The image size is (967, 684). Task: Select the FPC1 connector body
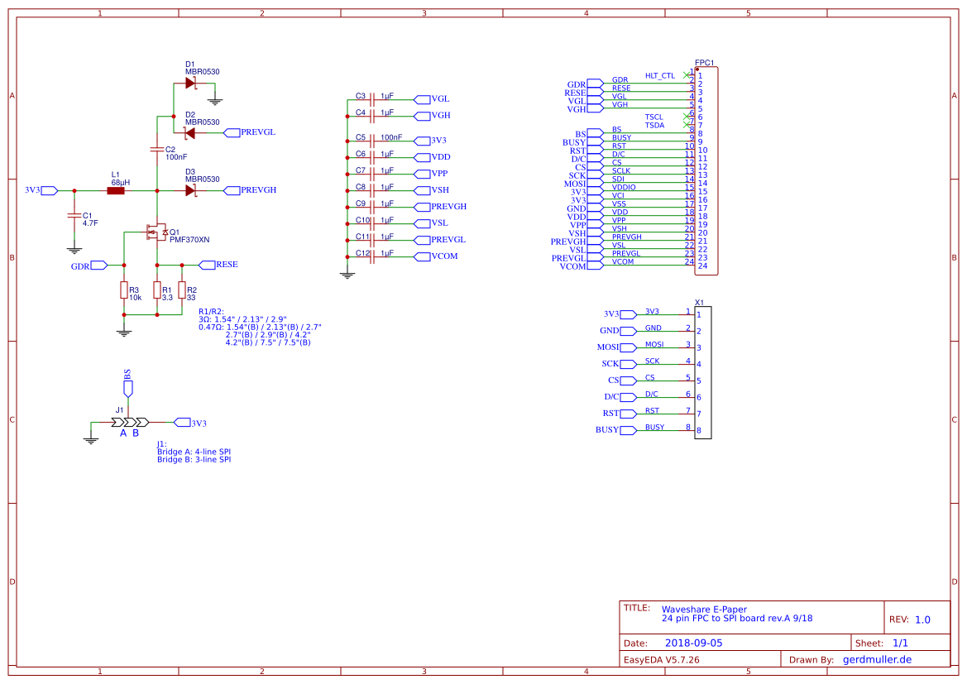(706, 171)
